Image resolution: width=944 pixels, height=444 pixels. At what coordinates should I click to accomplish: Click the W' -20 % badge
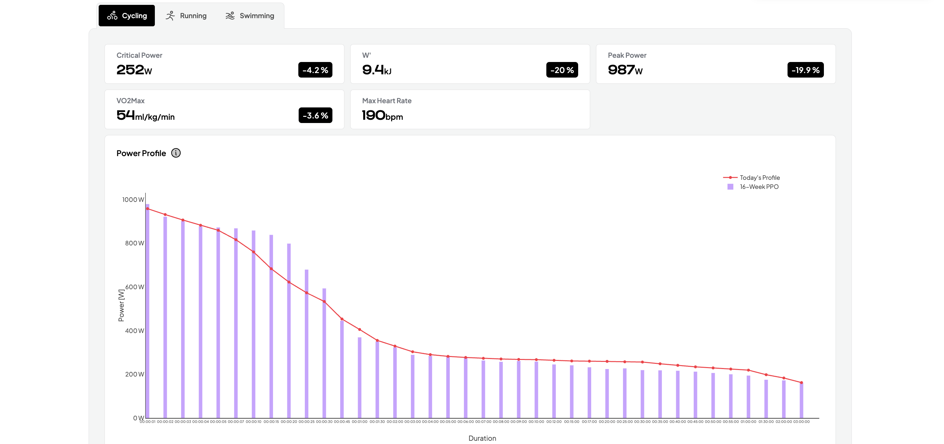click(562, 70)
